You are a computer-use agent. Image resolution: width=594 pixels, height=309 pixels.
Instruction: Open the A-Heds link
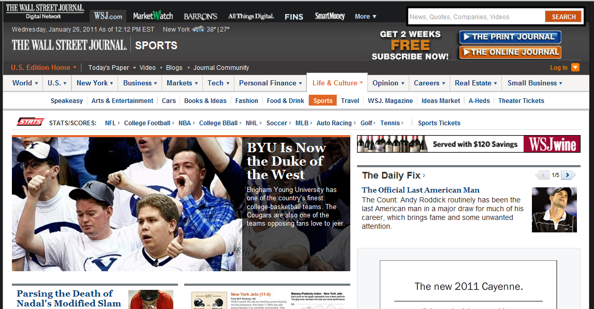(x=479, y=101)
